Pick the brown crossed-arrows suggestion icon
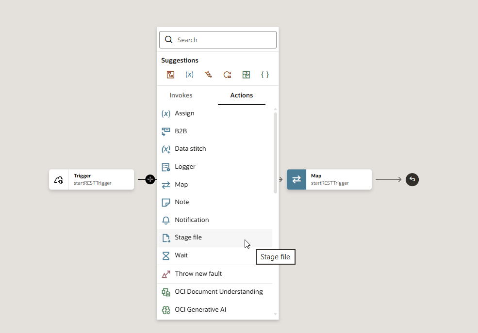 tap(208, 75)
